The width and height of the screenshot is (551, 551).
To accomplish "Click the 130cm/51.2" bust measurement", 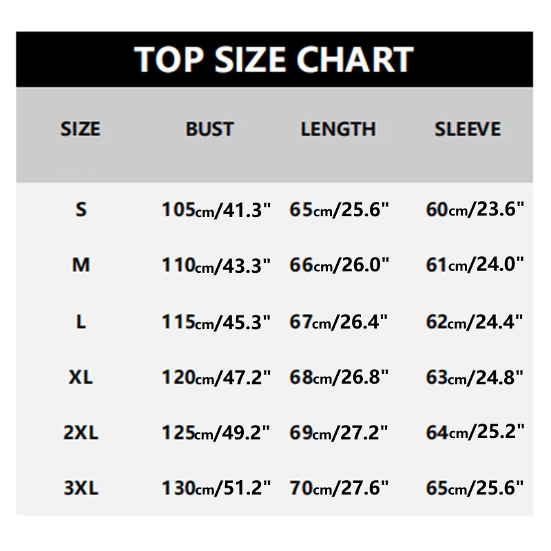I will coord(216,488).
